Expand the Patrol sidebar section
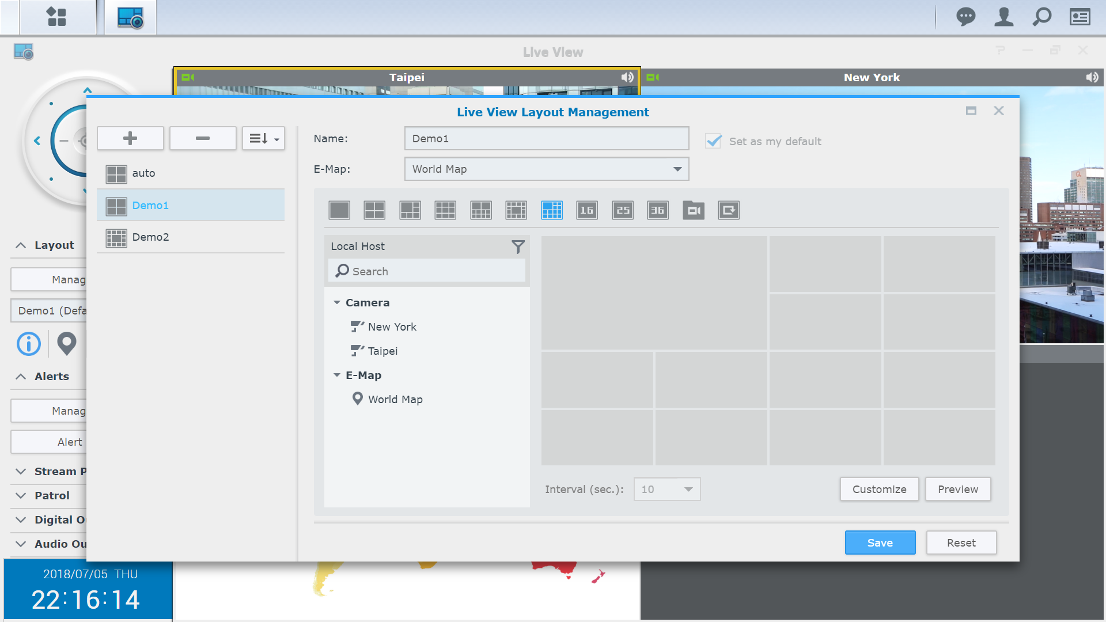 (21, 495)
